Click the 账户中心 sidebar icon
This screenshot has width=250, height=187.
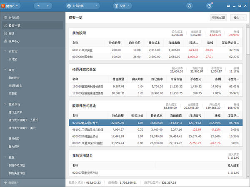point(5,41)
